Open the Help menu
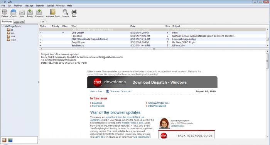The width and height of the screenshot is (270, 145). point(69,6)
